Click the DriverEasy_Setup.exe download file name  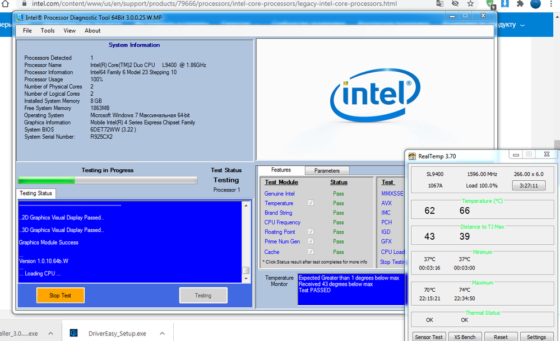click(117, 334)
